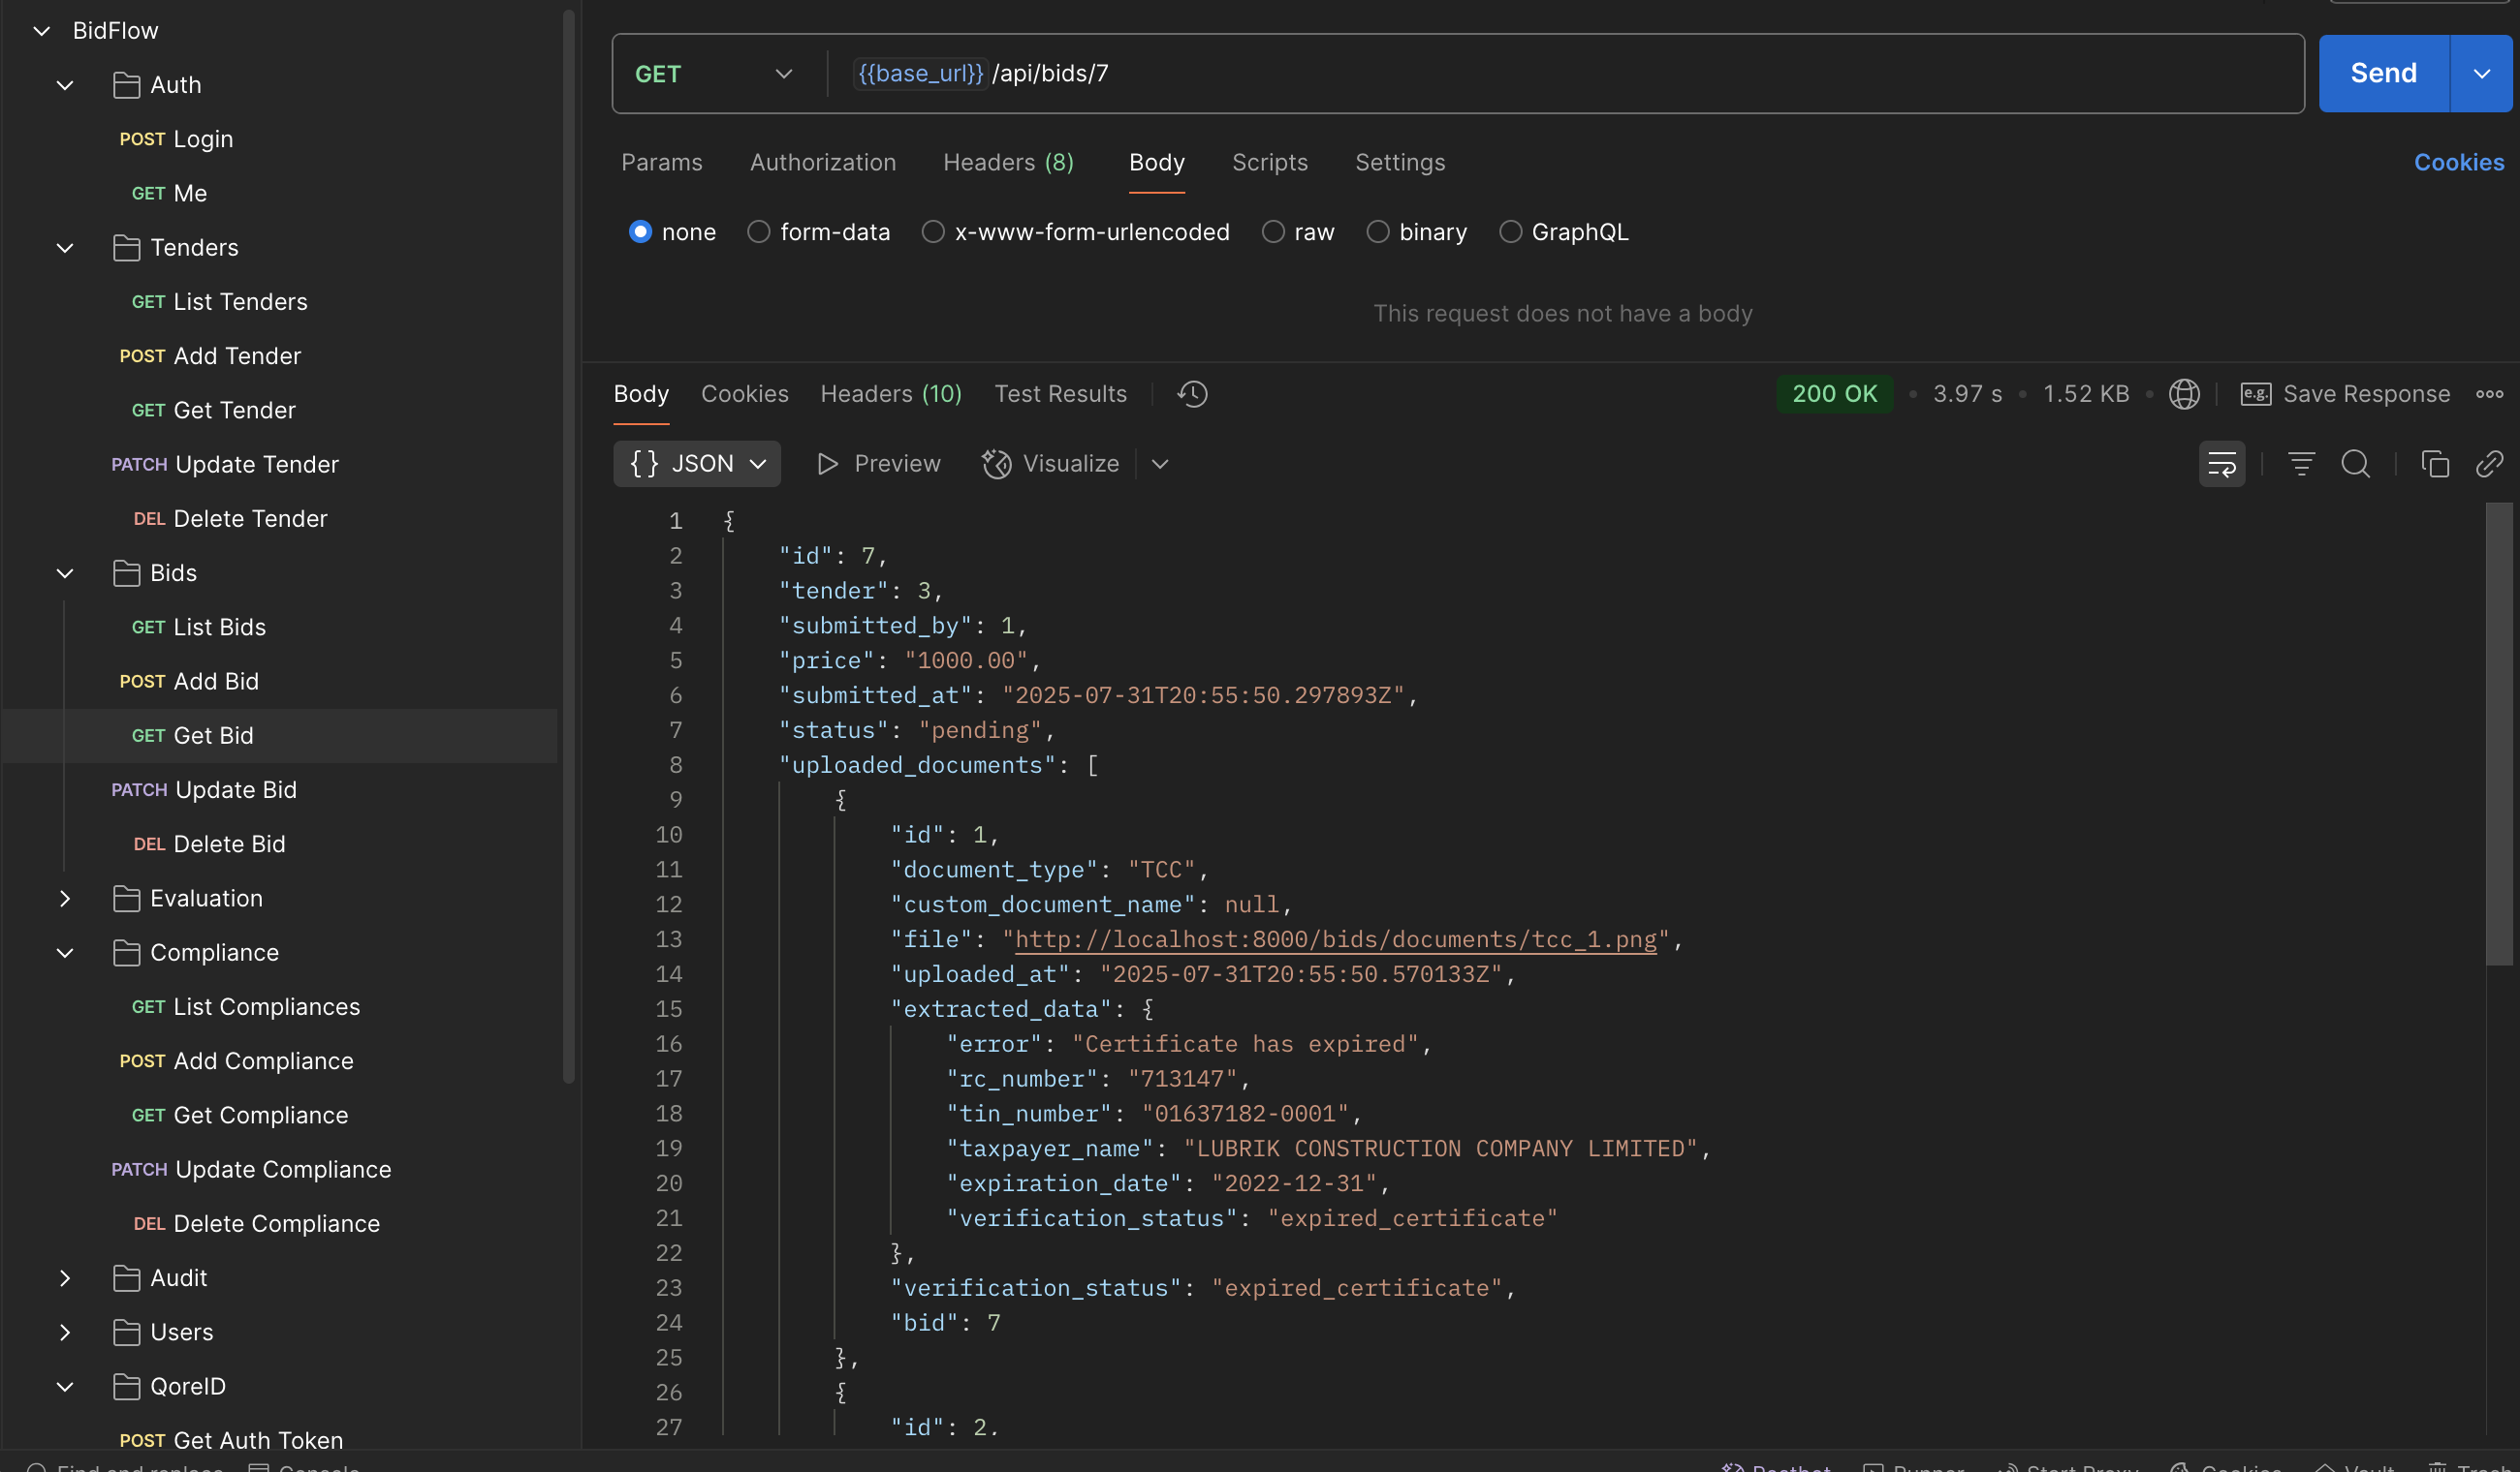The image size is (2520, 1472).
Task: Collapse the Compliance folder chevron
Action: click(65, 952)
